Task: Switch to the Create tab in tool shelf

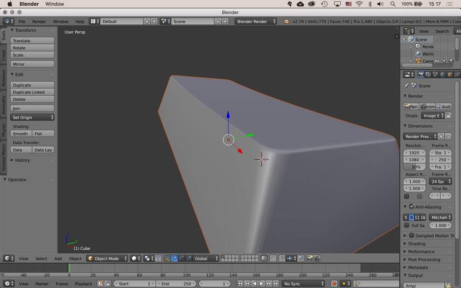Action: click(x=4, y=55)
